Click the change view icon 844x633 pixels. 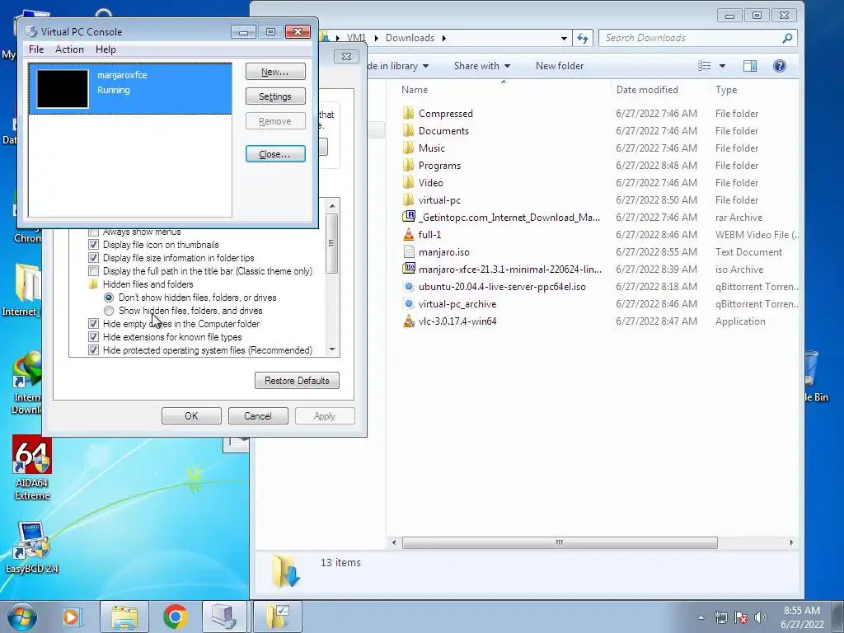coord(704,66)
